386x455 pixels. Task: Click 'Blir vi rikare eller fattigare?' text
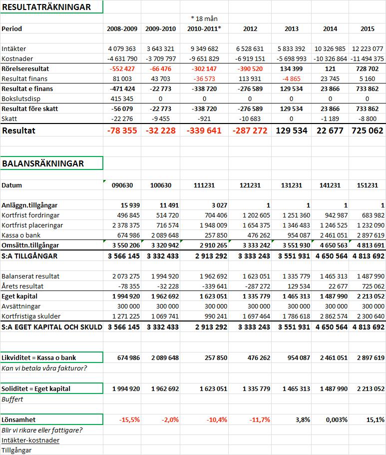[42, 430]
